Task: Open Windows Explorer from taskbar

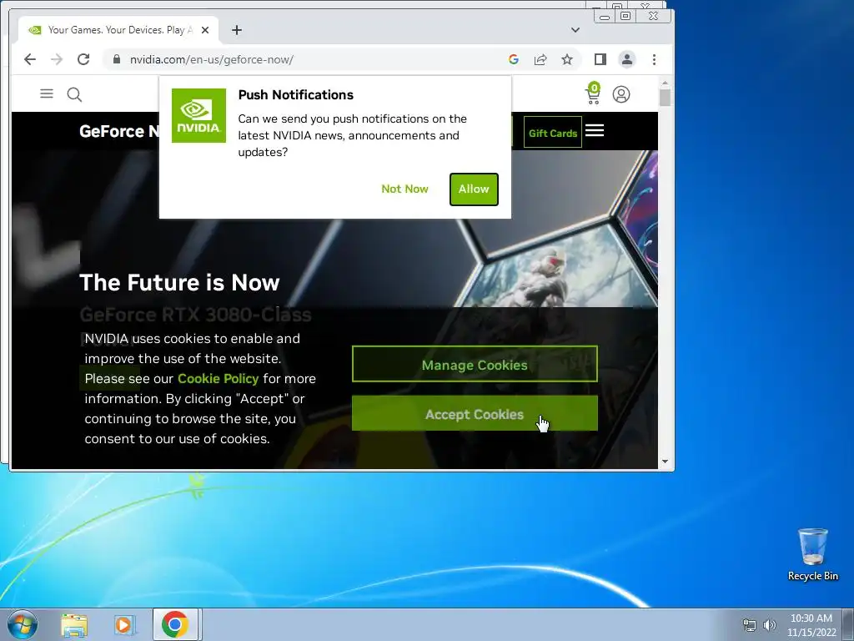Action: (74, 624)
